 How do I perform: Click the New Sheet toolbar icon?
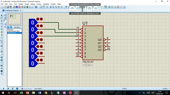(x=115, y=7)
